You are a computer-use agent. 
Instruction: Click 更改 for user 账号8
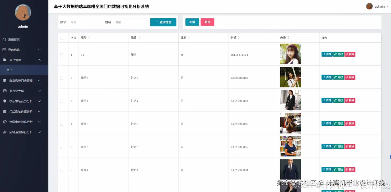[x=338, y=77]
